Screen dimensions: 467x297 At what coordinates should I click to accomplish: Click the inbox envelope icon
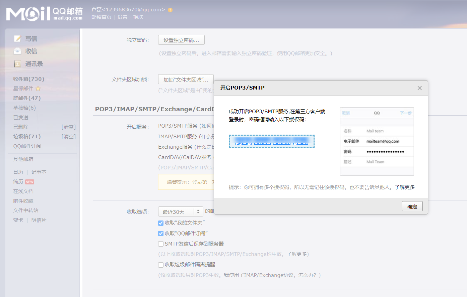click(17, 51)
